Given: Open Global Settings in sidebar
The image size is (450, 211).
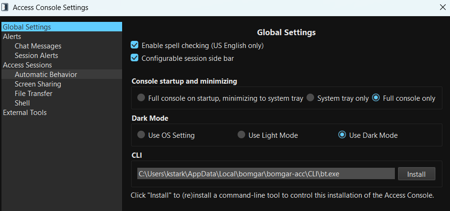Looking at the screenshot, I should (62, 27).
